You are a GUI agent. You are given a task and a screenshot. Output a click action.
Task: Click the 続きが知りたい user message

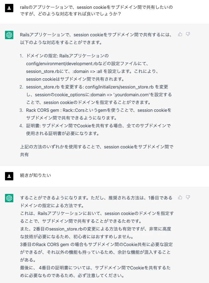point(36,175)
